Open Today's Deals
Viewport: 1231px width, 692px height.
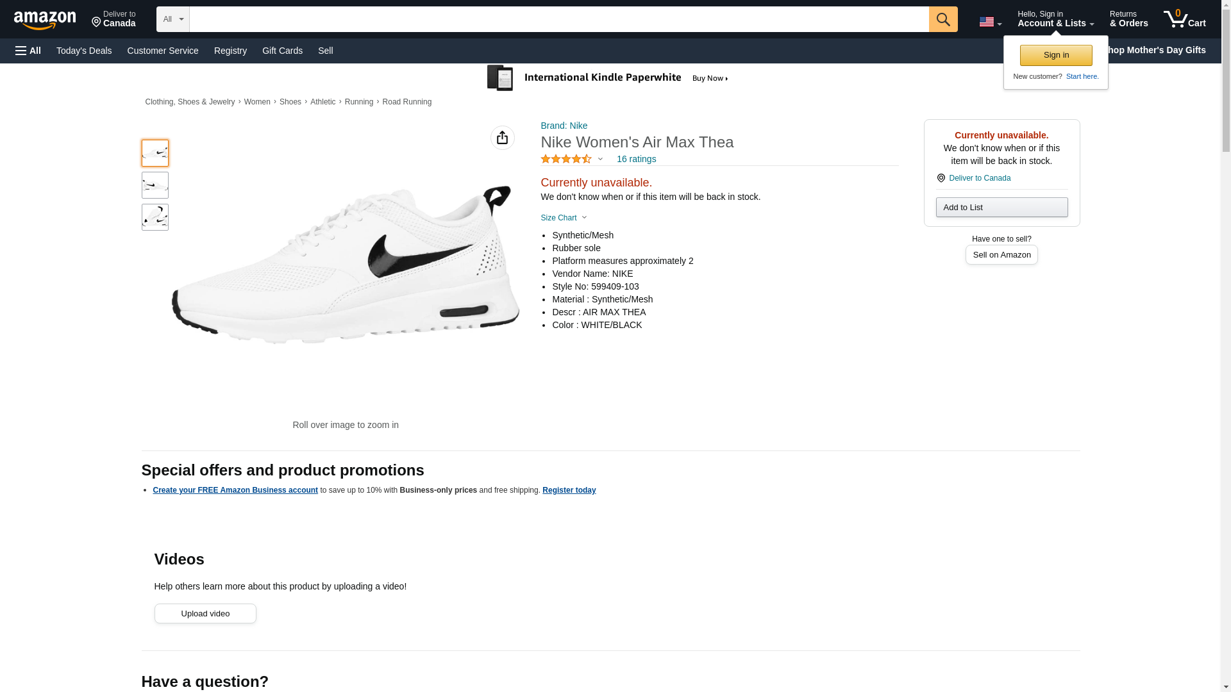click(84, 51)
